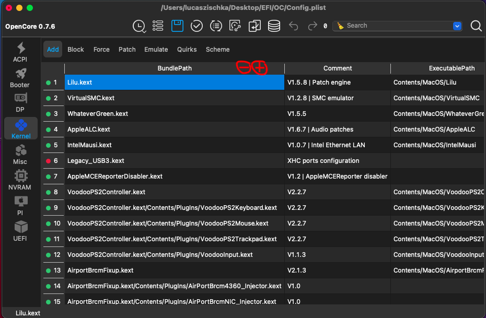Switch to the Quirks tab
This screenshot has height=318, width=486.
[x=187, y=49]
